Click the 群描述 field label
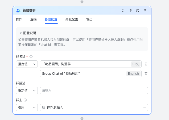 [x=20, y=83]
